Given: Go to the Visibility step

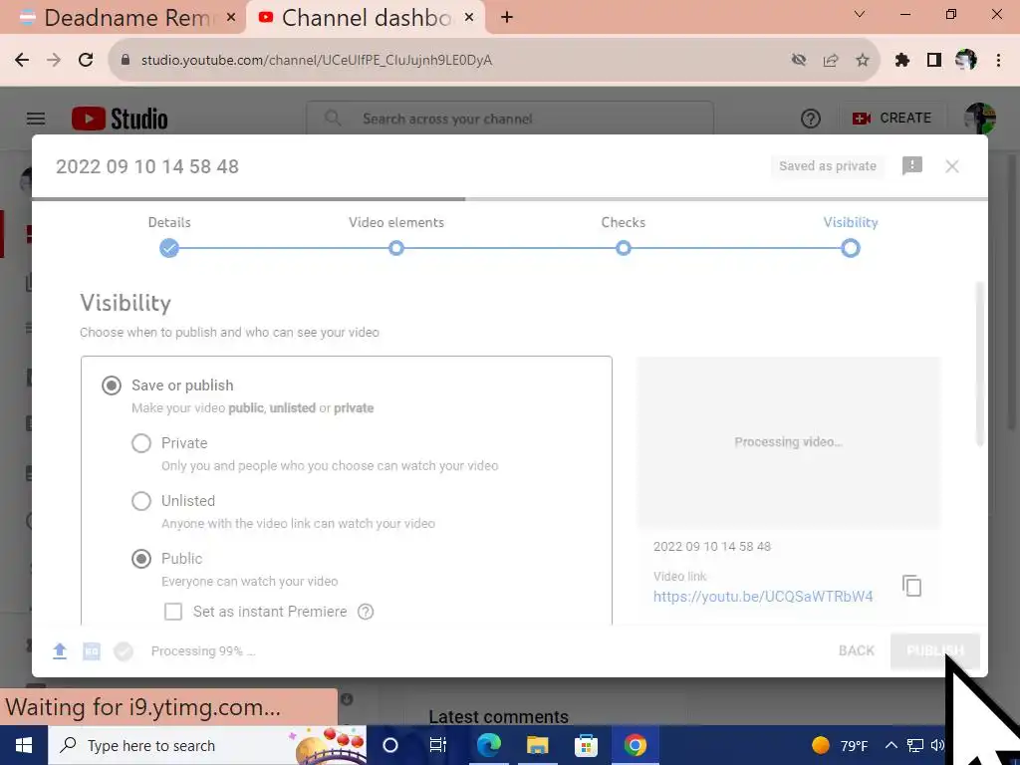Looking at the screenshot, I should [x=851, y=248].
